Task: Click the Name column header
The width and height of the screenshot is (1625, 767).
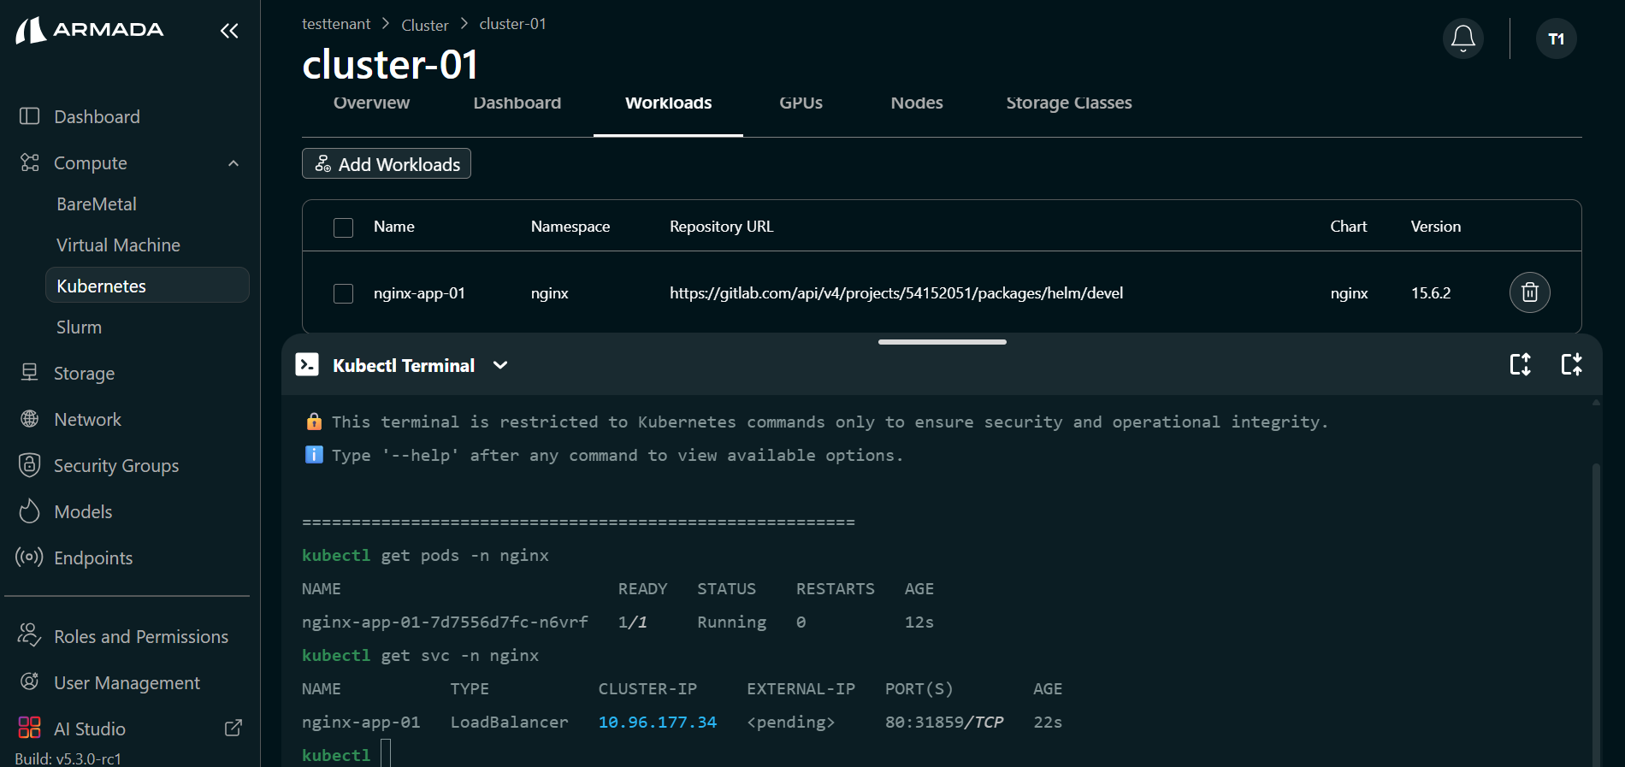Action: 393,227
